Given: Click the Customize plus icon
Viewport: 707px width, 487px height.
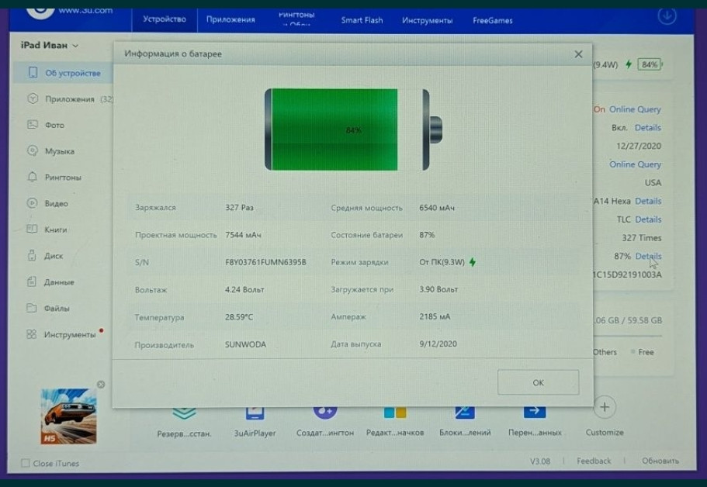Looking at the screenshot, I should point(605,407).
